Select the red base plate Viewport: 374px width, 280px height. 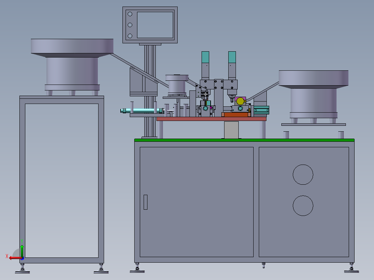click(211, 119)
